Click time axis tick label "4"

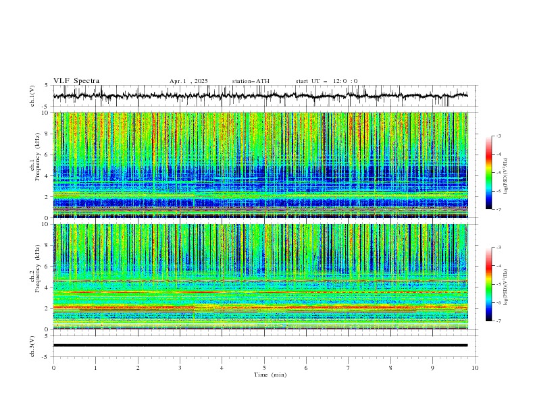tap(222, 368)
